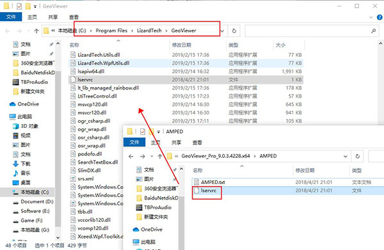
Task: Open the 查看 tab in GeoViewer window
Action: (x=74, y=17)
